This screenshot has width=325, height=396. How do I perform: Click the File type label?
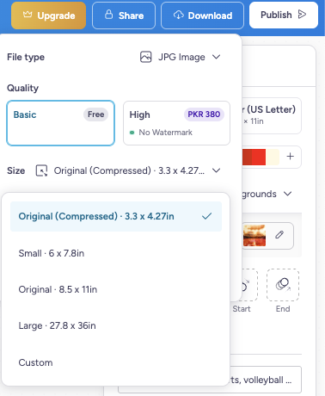26,57
